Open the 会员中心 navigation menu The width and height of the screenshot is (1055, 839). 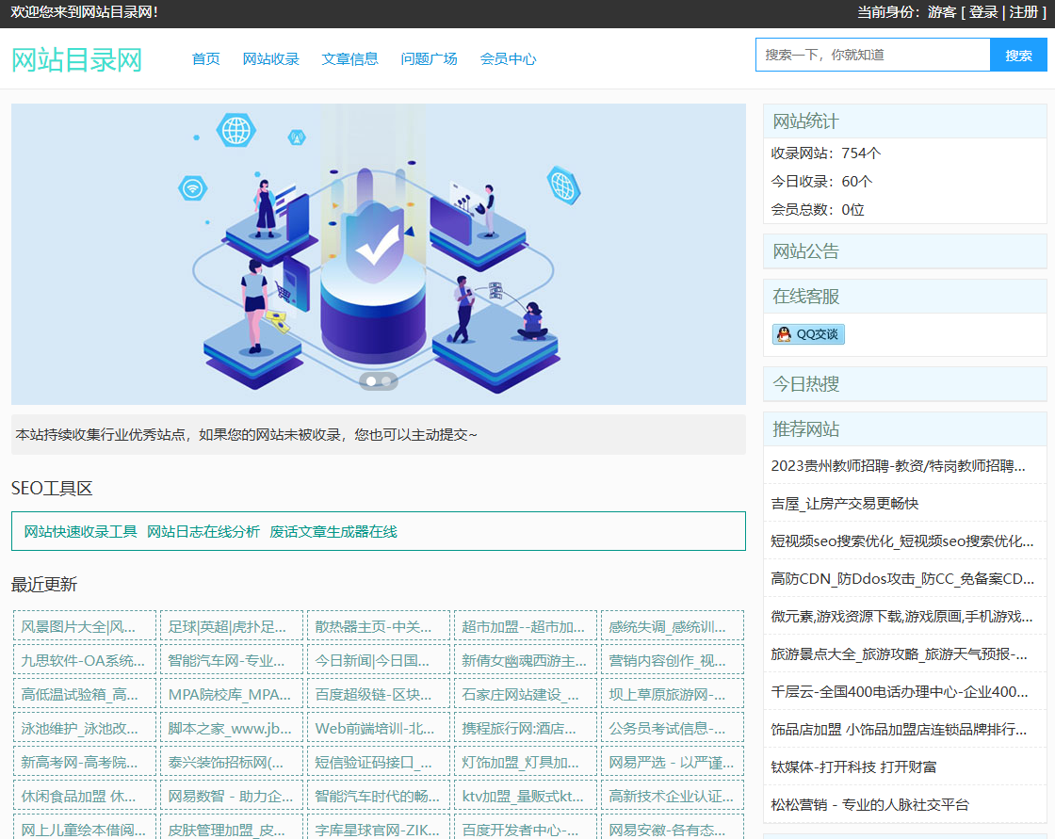(x=507, y=58)
